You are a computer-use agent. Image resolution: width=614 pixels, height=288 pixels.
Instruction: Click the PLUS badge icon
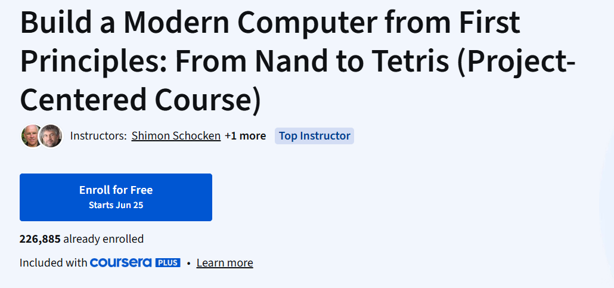(x=168, y=263)
